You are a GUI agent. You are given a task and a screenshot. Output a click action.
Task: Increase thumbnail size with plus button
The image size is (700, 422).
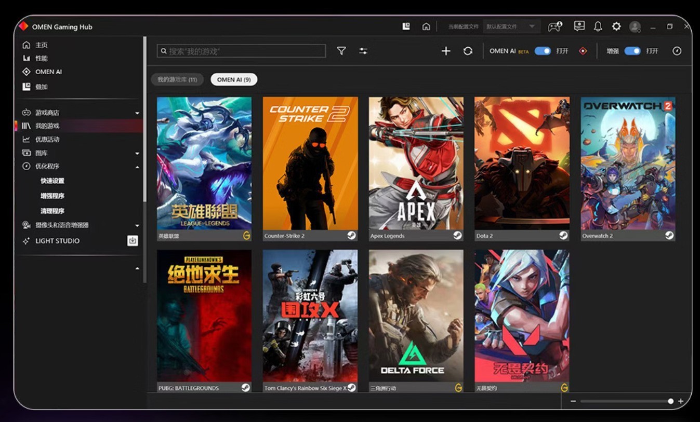click(x=681, y=401)
